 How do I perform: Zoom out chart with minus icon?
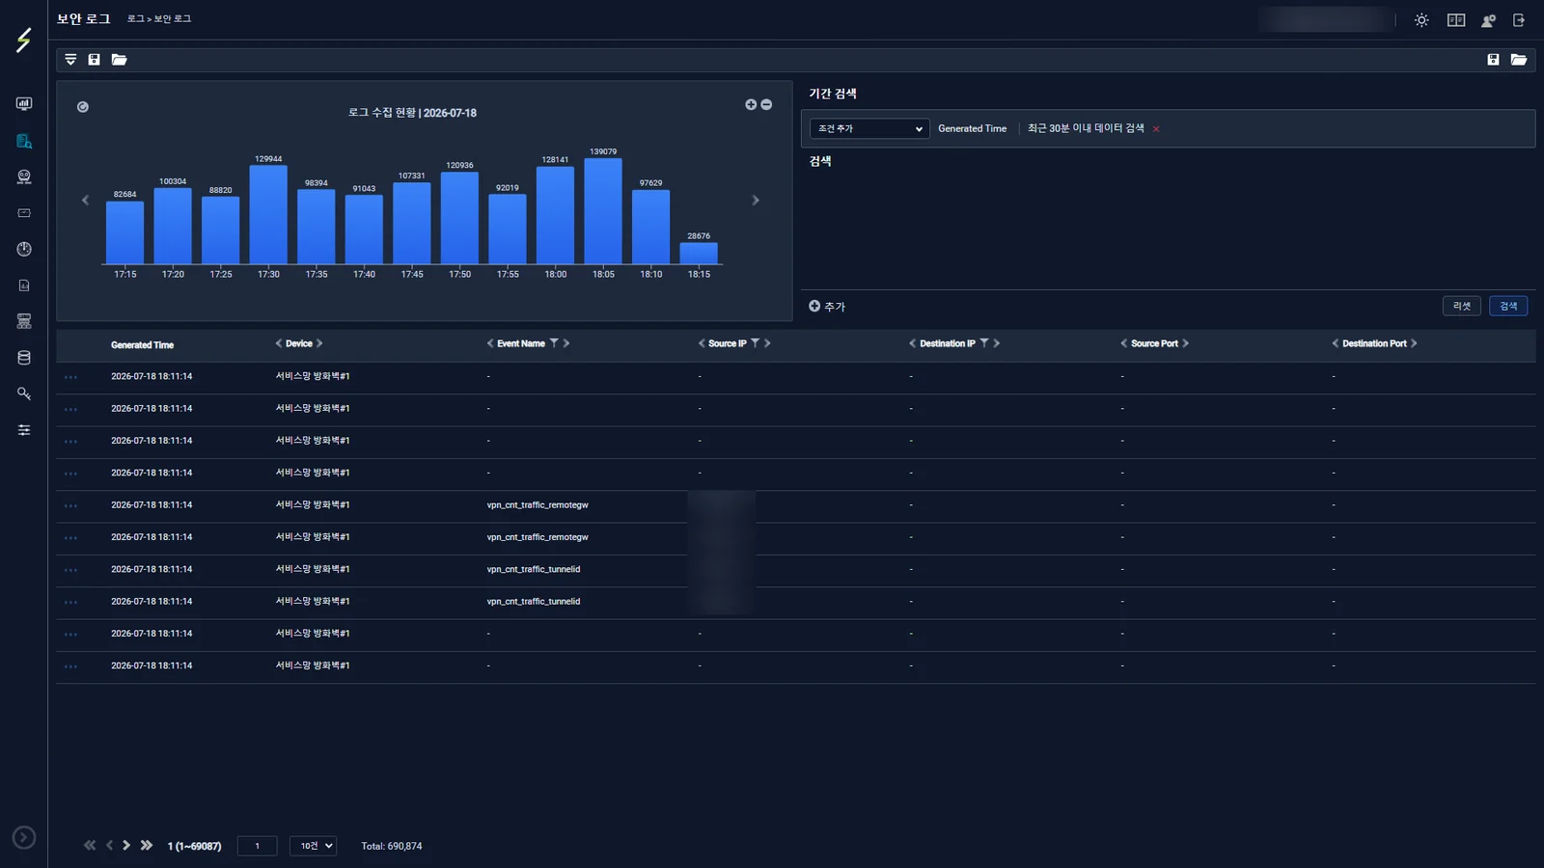(766, 104)
